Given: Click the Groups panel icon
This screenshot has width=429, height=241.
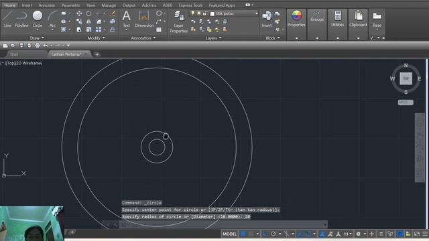Looking at the screenshot, I should 317,16.
